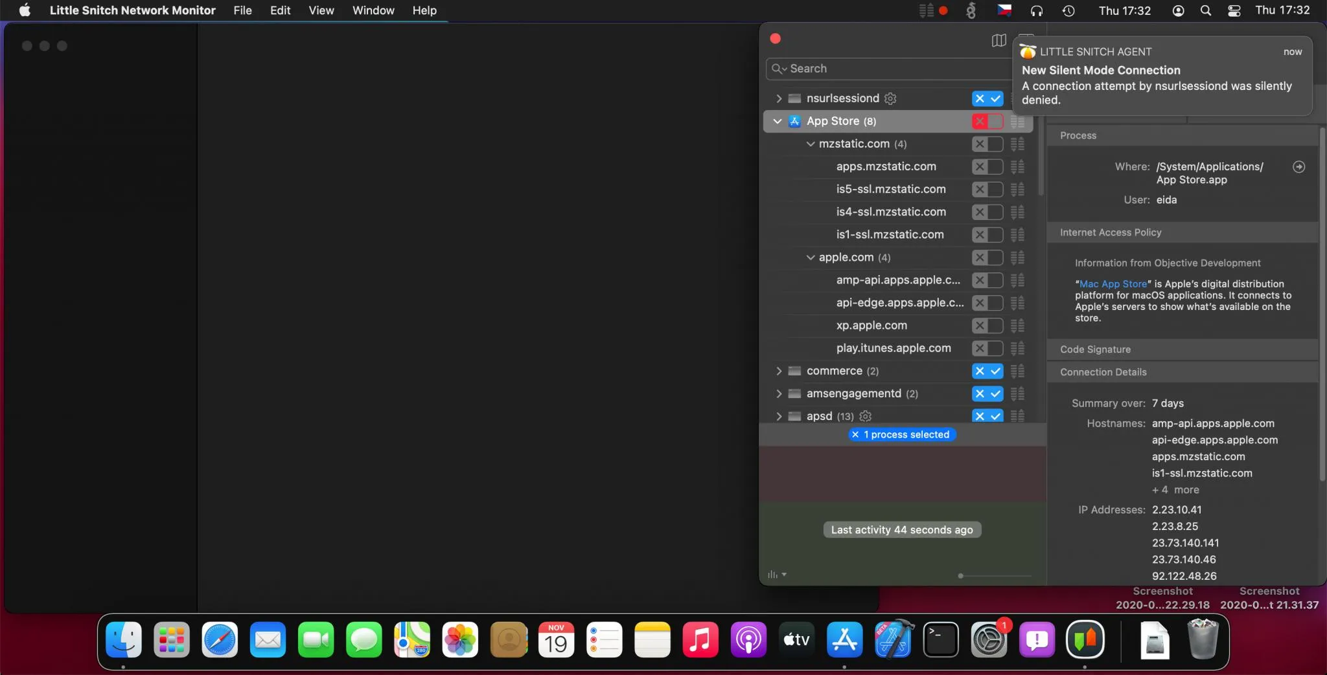1327x675 pixels.
Task: Toggle the rule switch for apps.mzstatic.com
Action: 987,166
